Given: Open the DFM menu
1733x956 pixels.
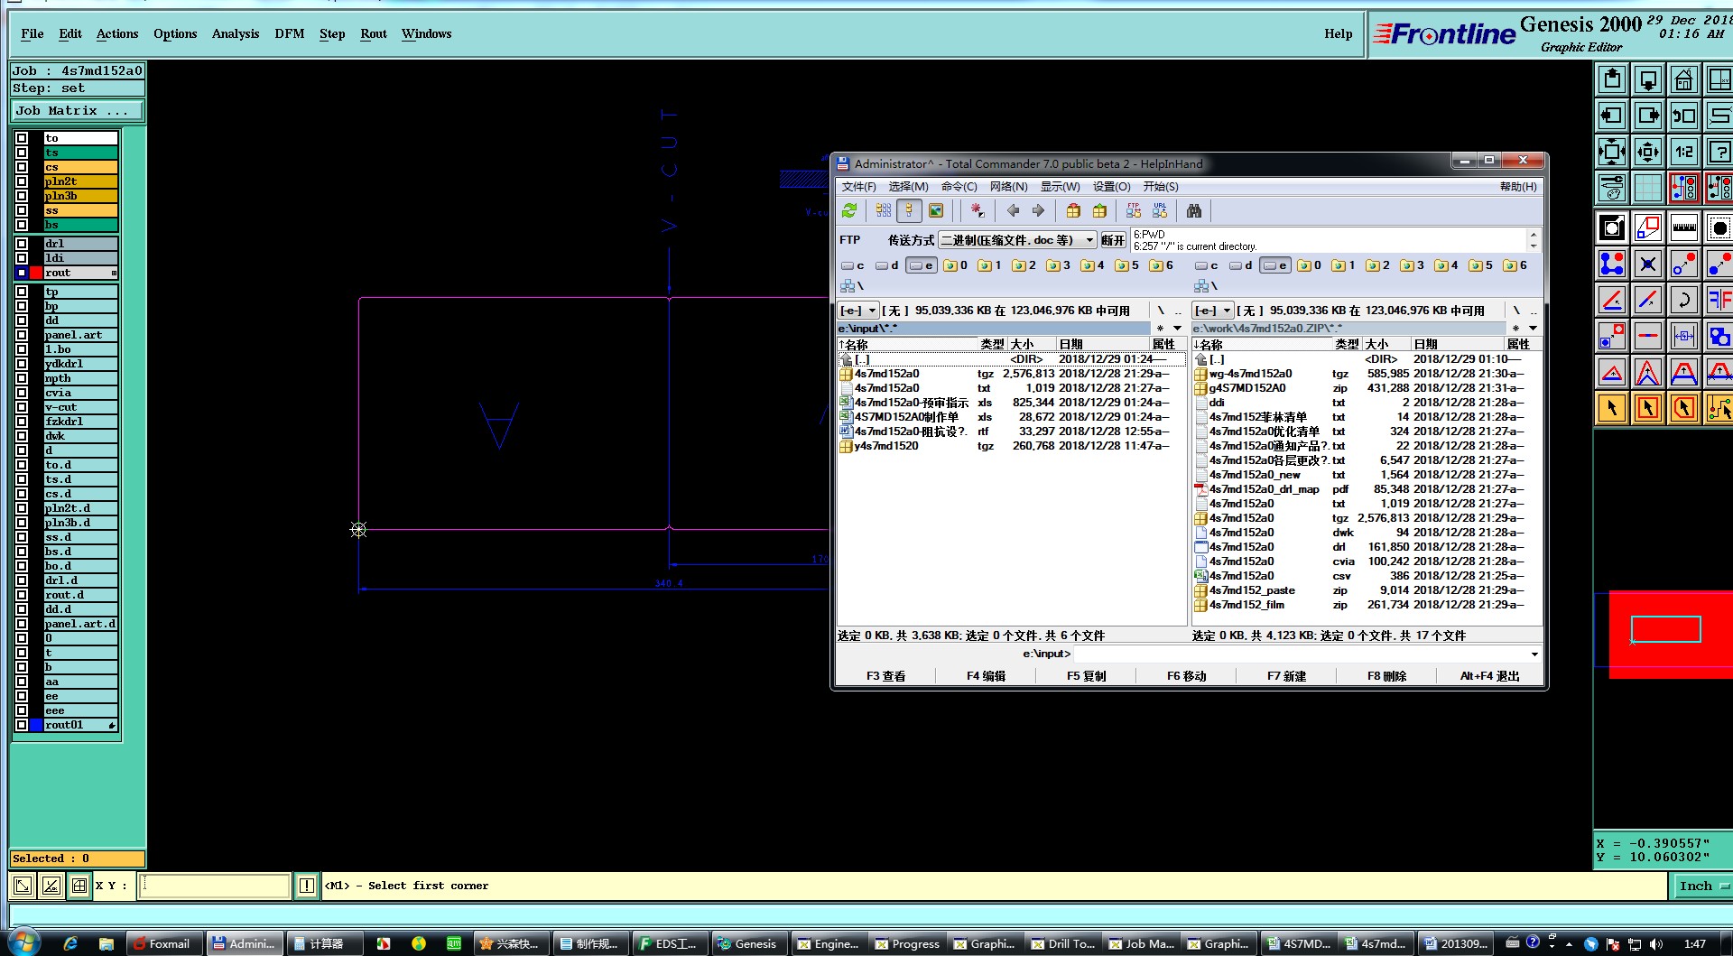Looking at the screenshot, I should point(289,33).
